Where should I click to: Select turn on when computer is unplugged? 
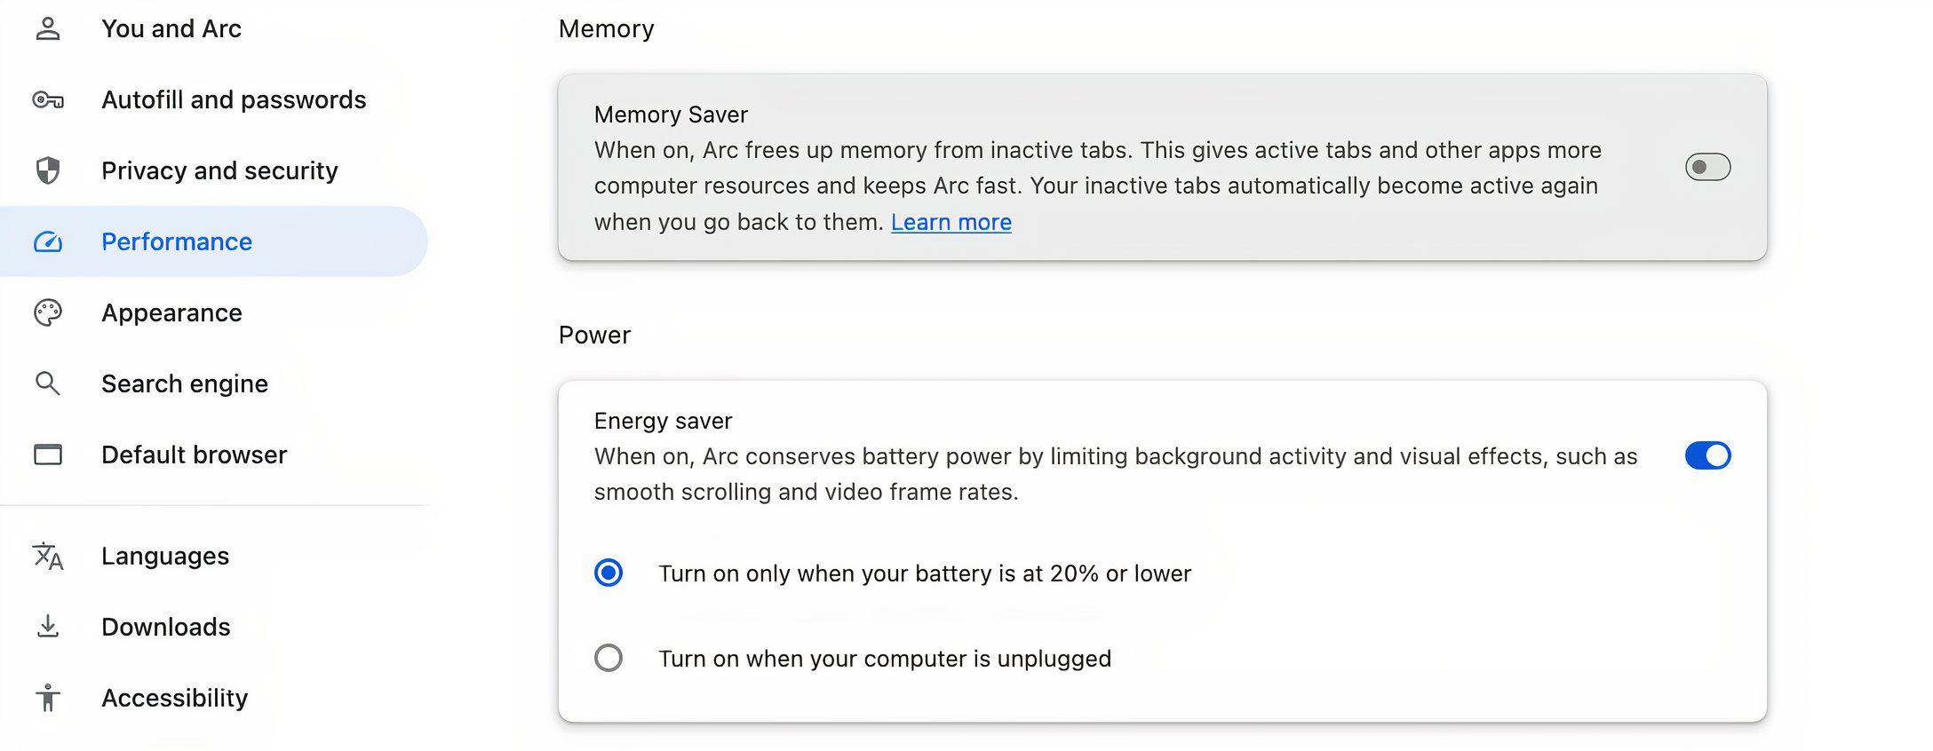(x=609, y=658)
